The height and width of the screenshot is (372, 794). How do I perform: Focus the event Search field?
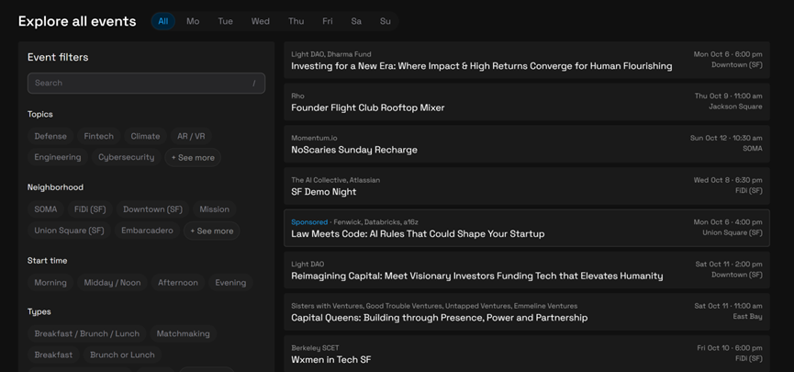pos(146,83)
